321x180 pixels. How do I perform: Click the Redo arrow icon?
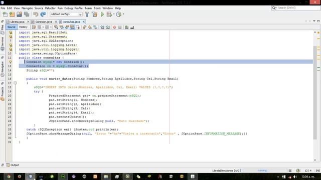click(43, 14)
